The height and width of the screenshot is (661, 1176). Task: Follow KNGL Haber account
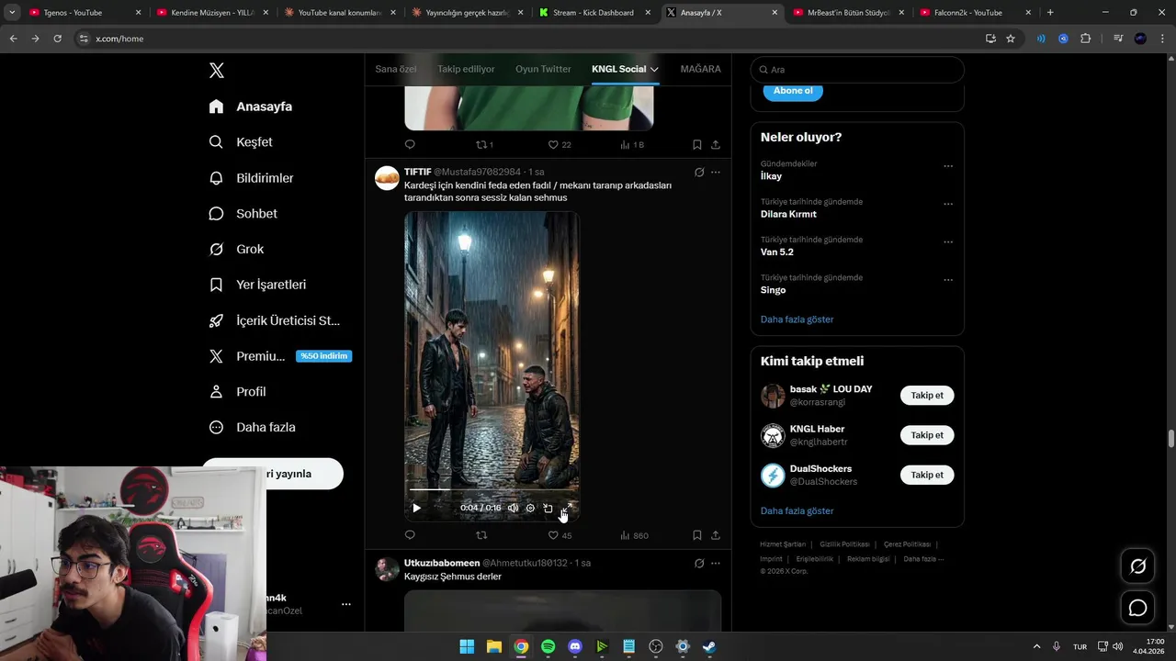click(927, 435)
